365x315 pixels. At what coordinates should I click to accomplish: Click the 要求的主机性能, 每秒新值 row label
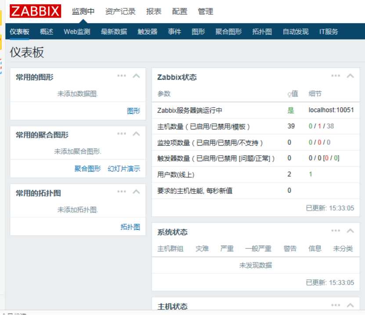[195, 191]
